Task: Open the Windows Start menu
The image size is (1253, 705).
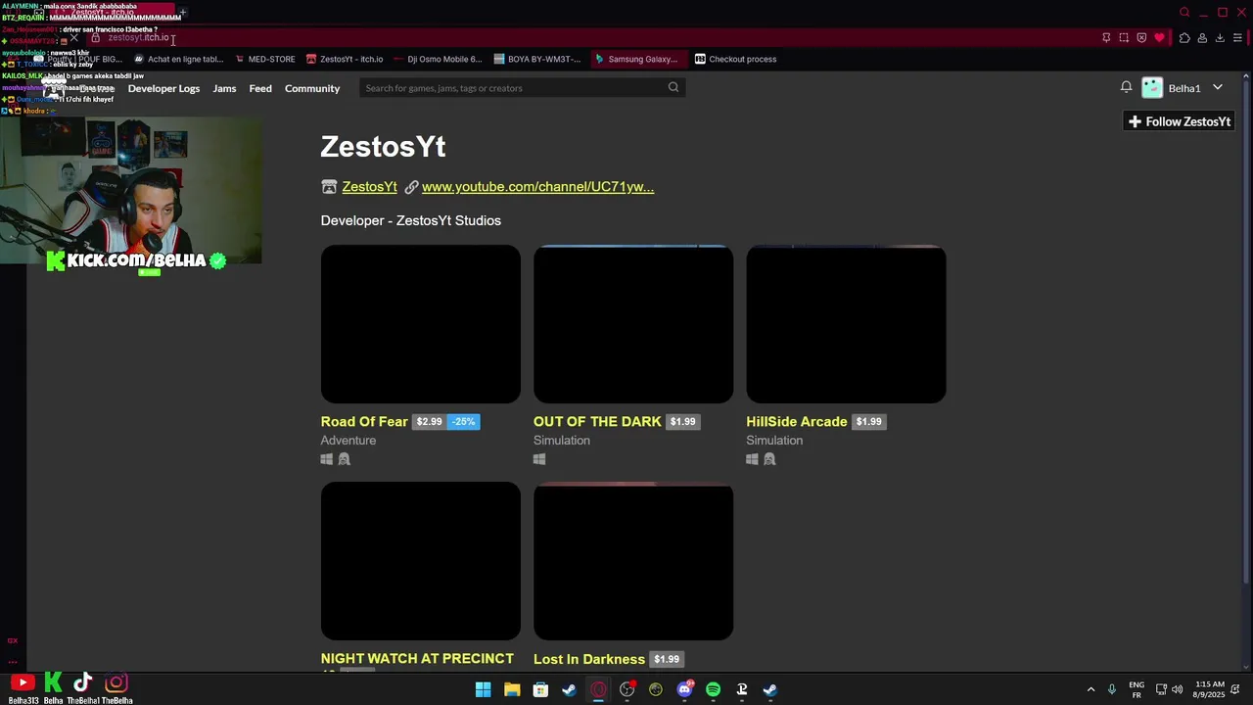Action: click(x=483, y=689)
